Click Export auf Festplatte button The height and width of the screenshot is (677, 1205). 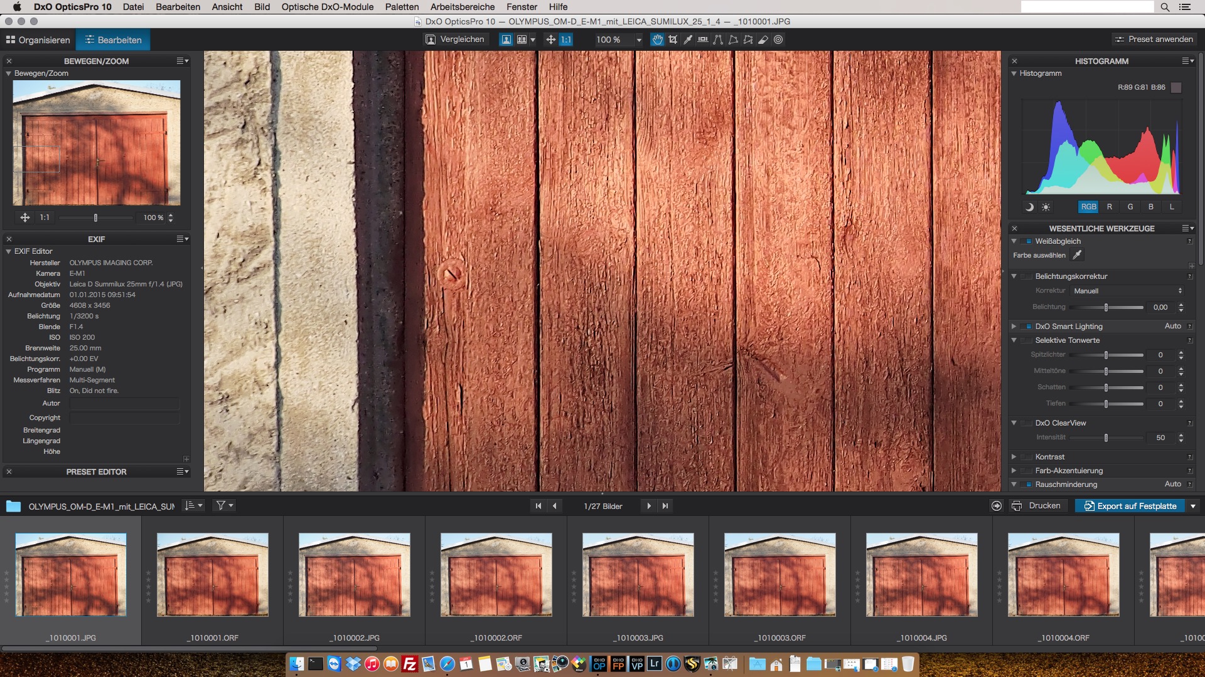click(x=1130, y=506)
